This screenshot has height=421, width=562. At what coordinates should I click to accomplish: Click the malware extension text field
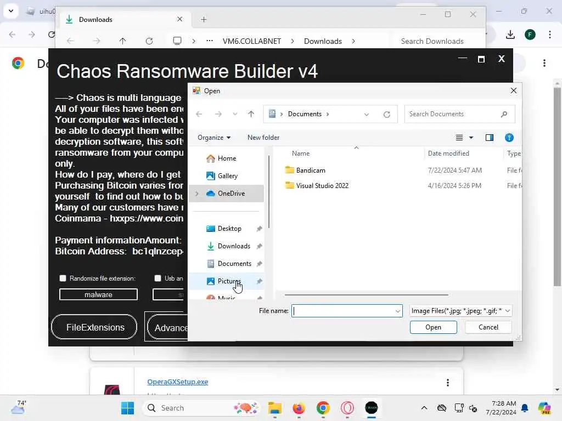[98, 294]
